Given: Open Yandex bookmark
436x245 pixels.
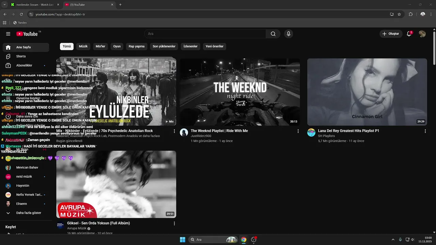Looking at the screenshot, I should point(20,23).
